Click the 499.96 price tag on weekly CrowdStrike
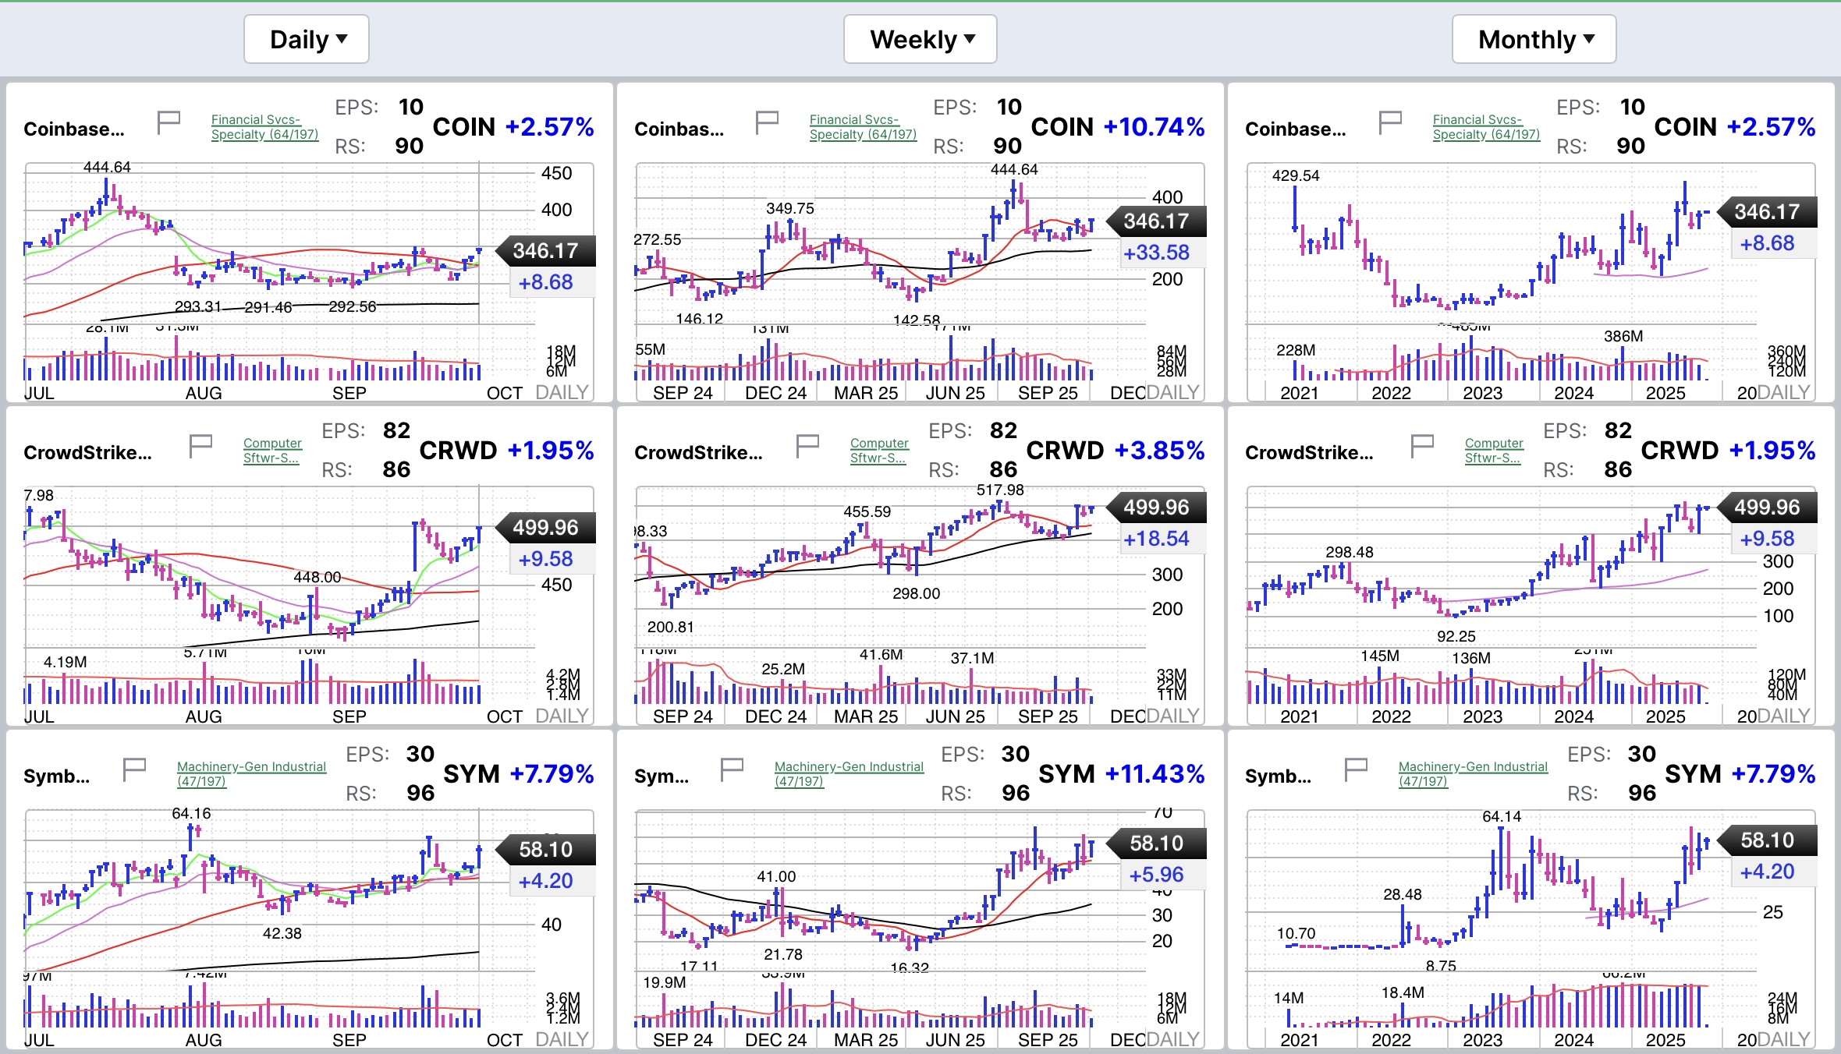 pos(1156,508)
